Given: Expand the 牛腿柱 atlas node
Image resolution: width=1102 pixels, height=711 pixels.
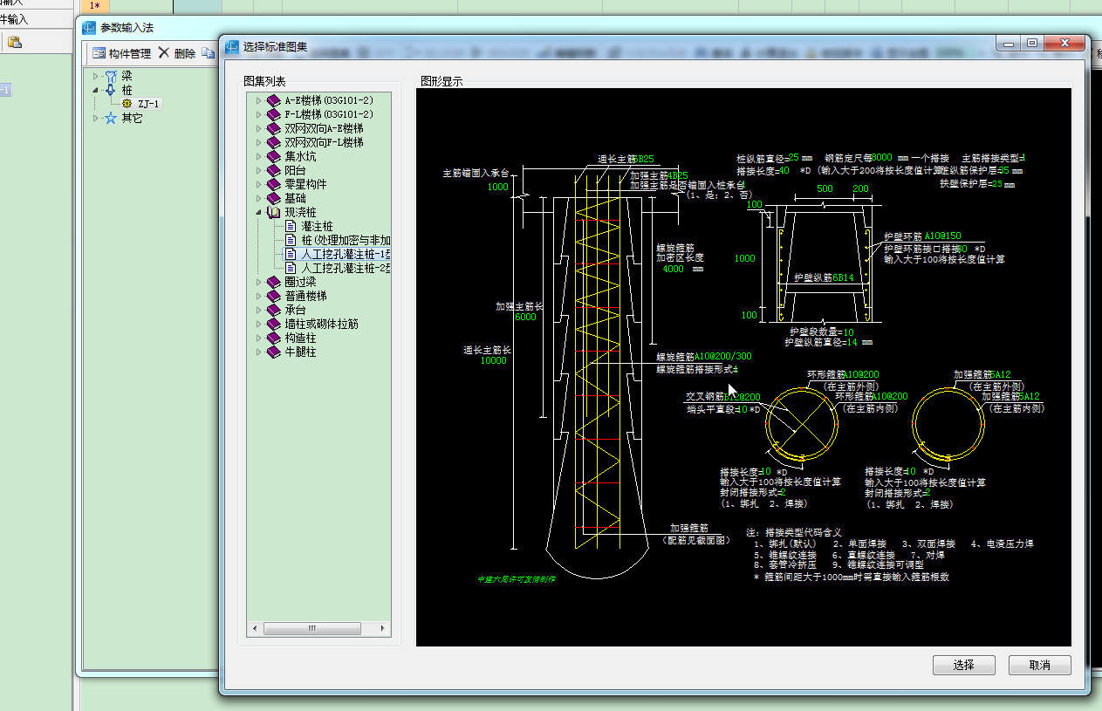Looking at the screenshot, I should pos(259,352).
